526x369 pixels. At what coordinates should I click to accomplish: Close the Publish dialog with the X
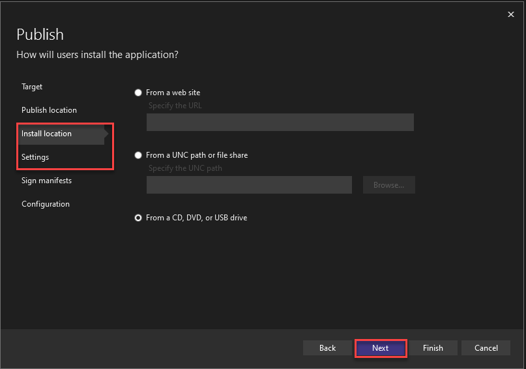coord(510,14)
